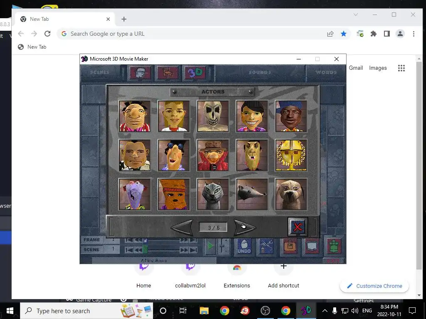
Task: Open Chrome profile avatar
Action: click(x=400, y=34)
